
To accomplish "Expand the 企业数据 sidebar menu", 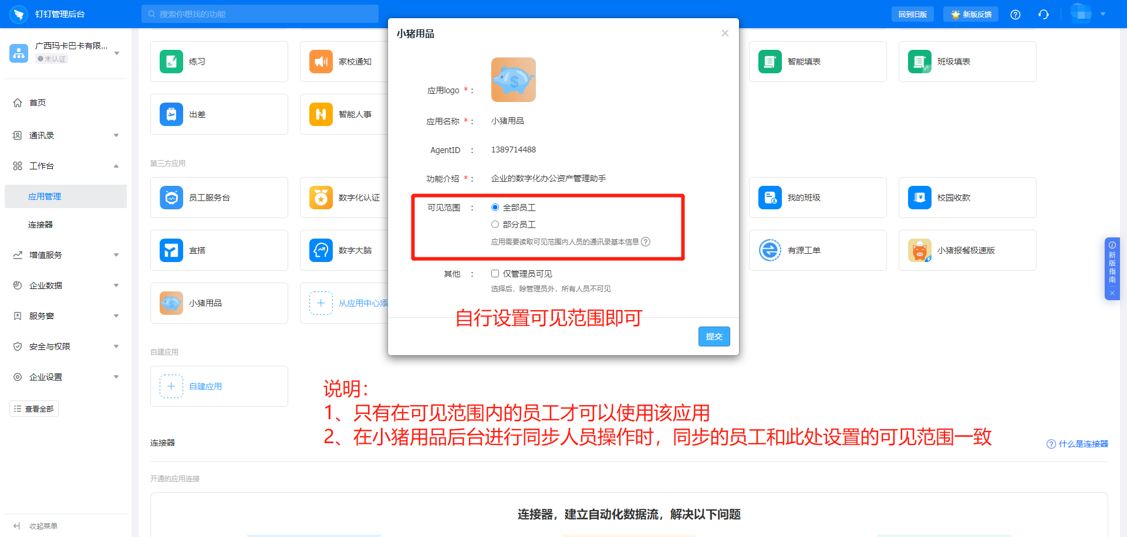I will pyautogui.click(x=116, y=286).
